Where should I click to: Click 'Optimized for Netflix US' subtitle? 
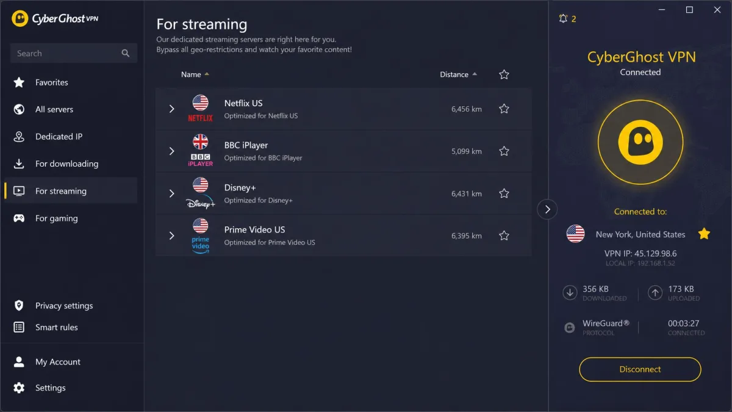pyautogui.click(x=261, y=116)
